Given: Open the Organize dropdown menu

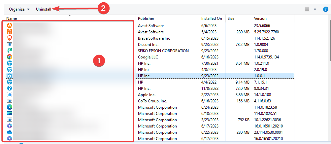Looking at the screenshot, I should tap(19, 9).
